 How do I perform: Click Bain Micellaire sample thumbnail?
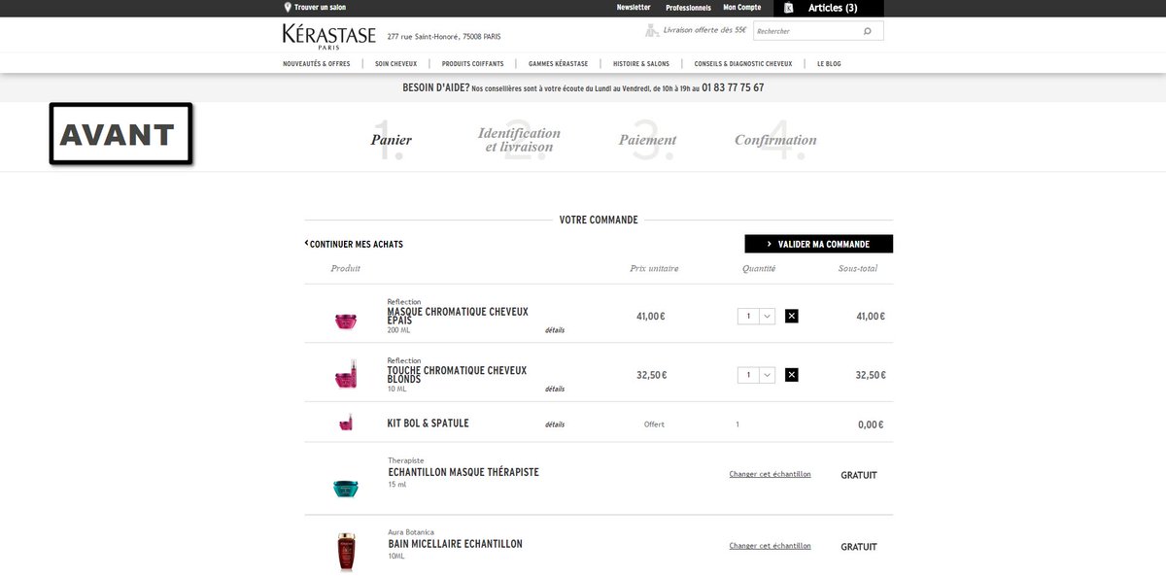click(346, 551)
